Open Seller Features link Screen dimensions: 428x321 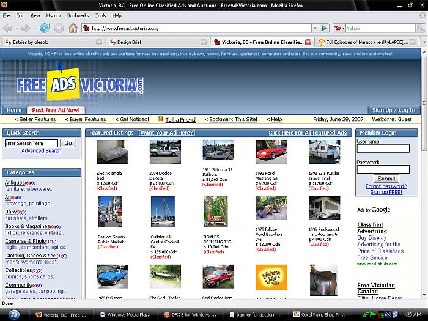pyautogui.click(x=37, y=119)
